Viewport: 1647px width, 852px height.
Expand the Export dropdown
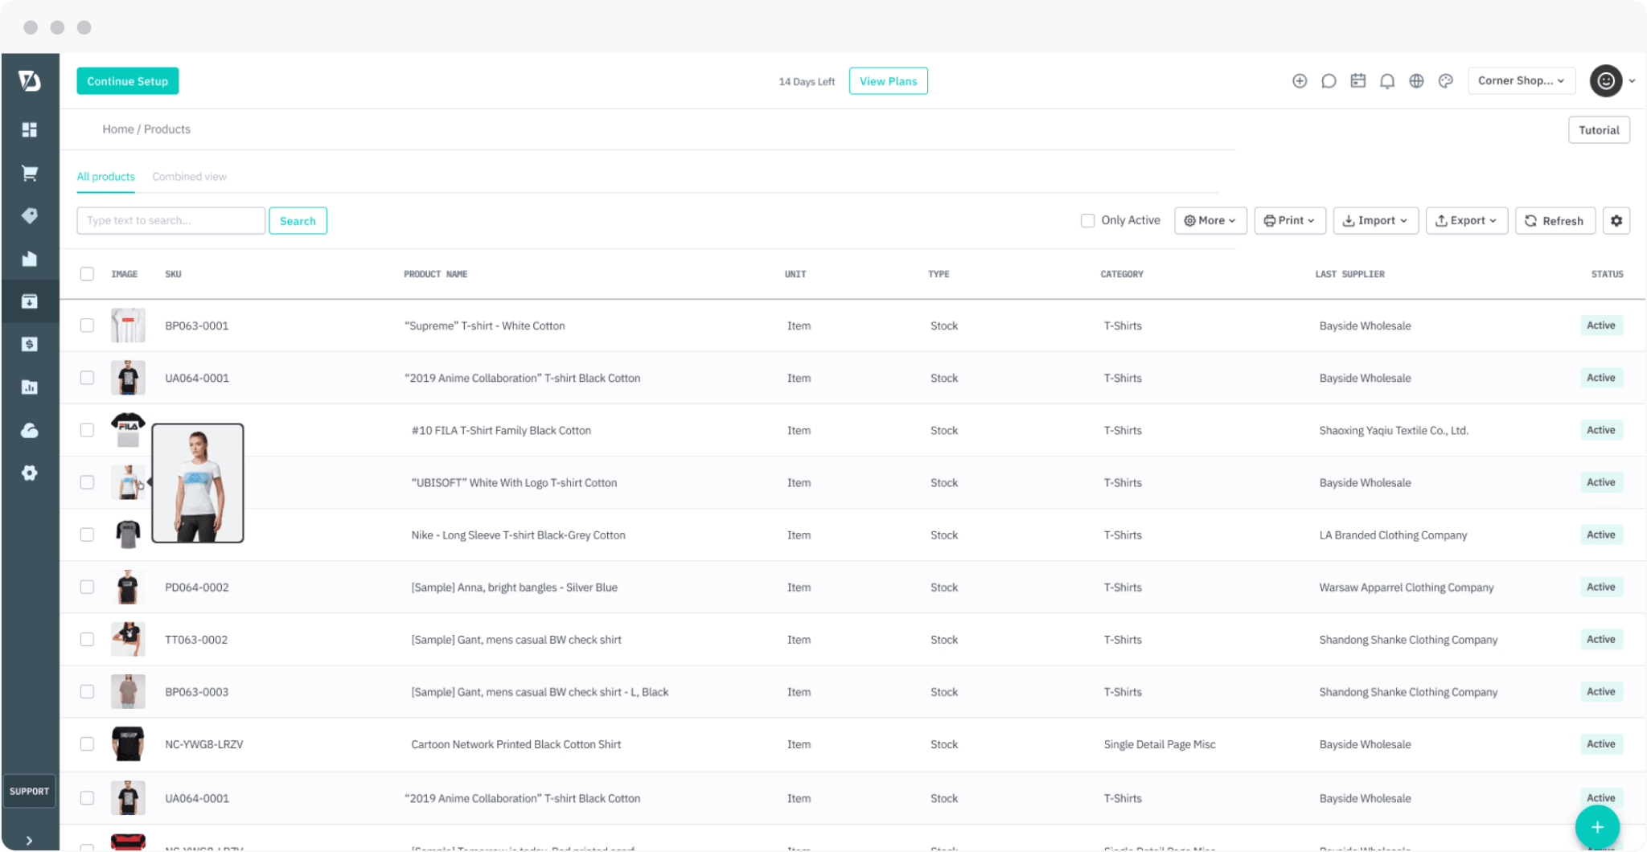tap(1466, 221)
